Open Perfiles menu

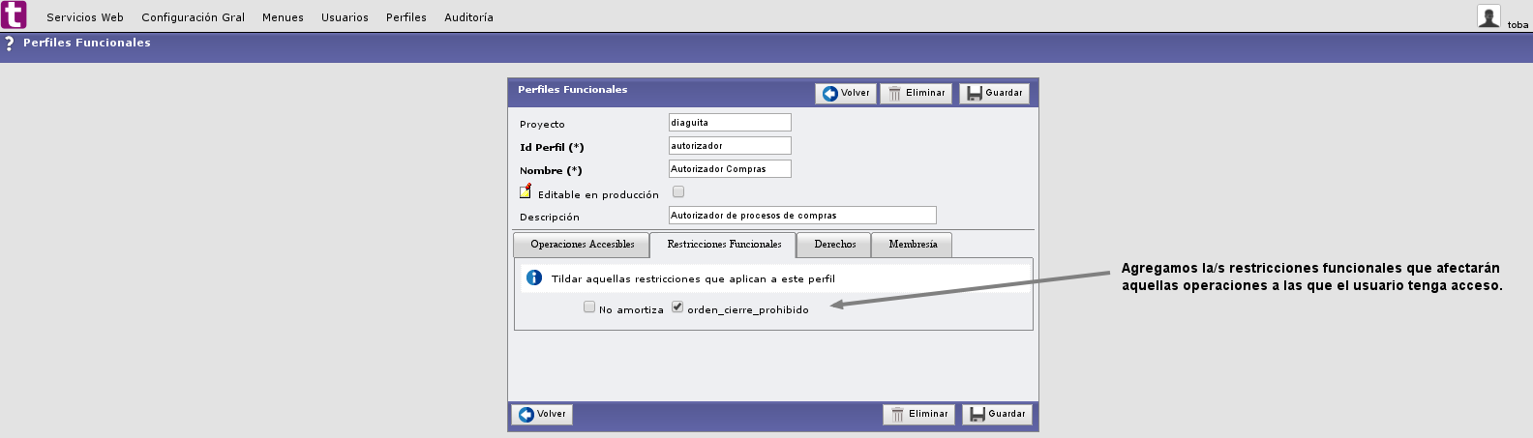click(x=406, y=17)
